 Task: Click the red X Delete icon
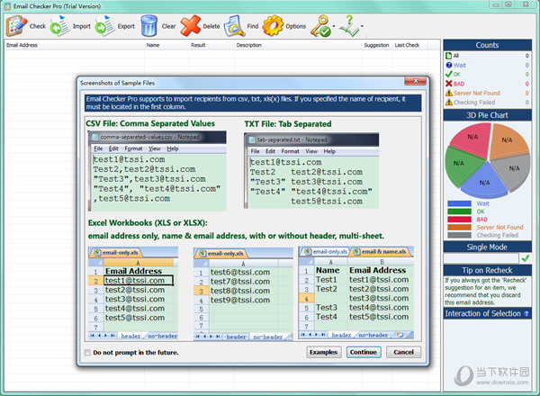190,26
